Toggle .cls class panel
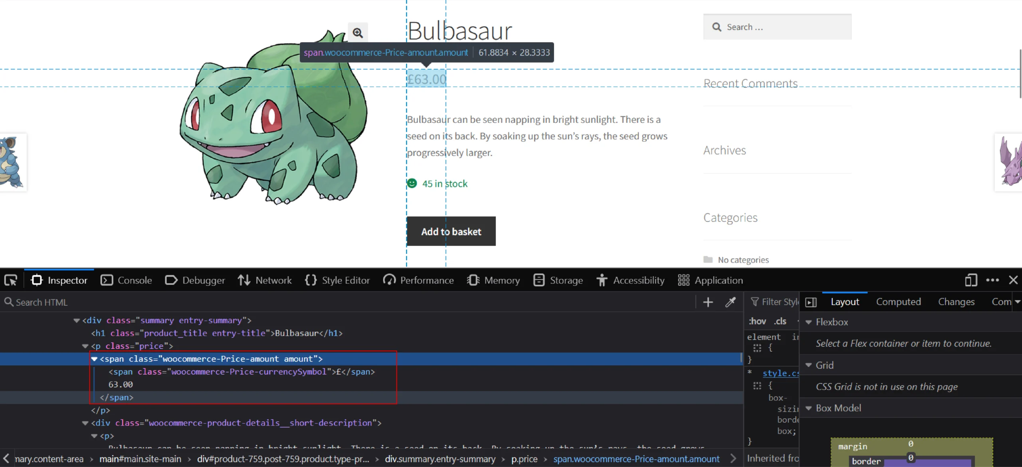Viewport: 1022px width, 467px height. 780,321
